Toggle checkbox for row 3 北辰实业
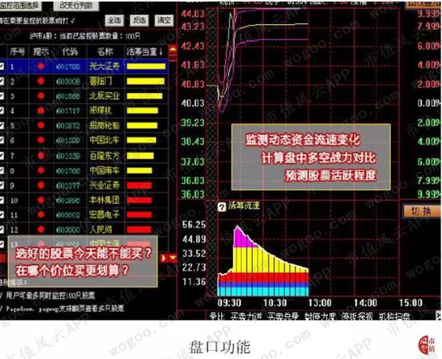 click(2, 96)
